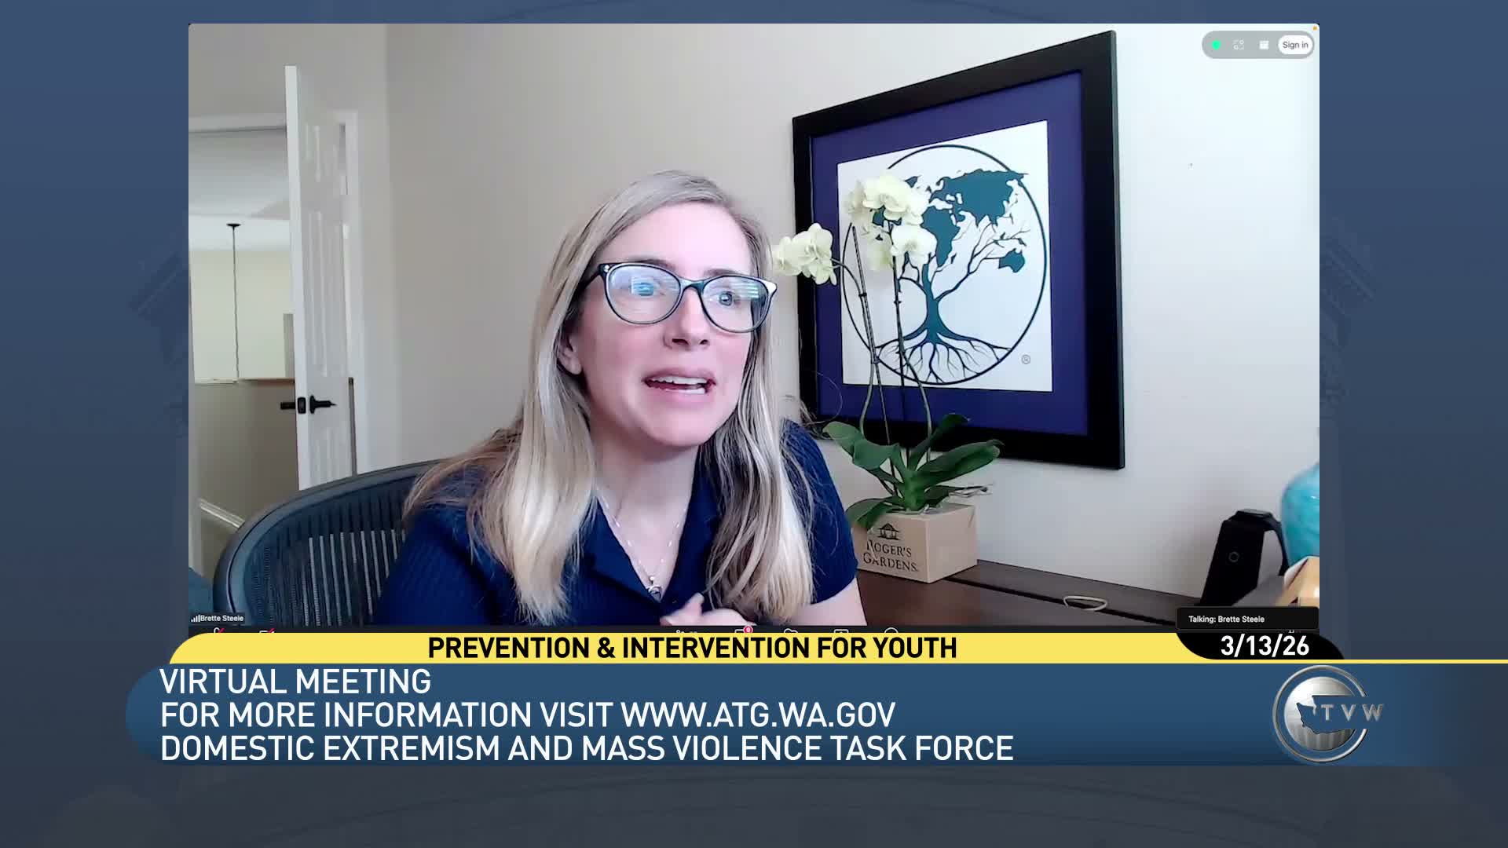Click the apps grid icon beside Sign in
The image size is (1508, 848).
(1264, 45)
